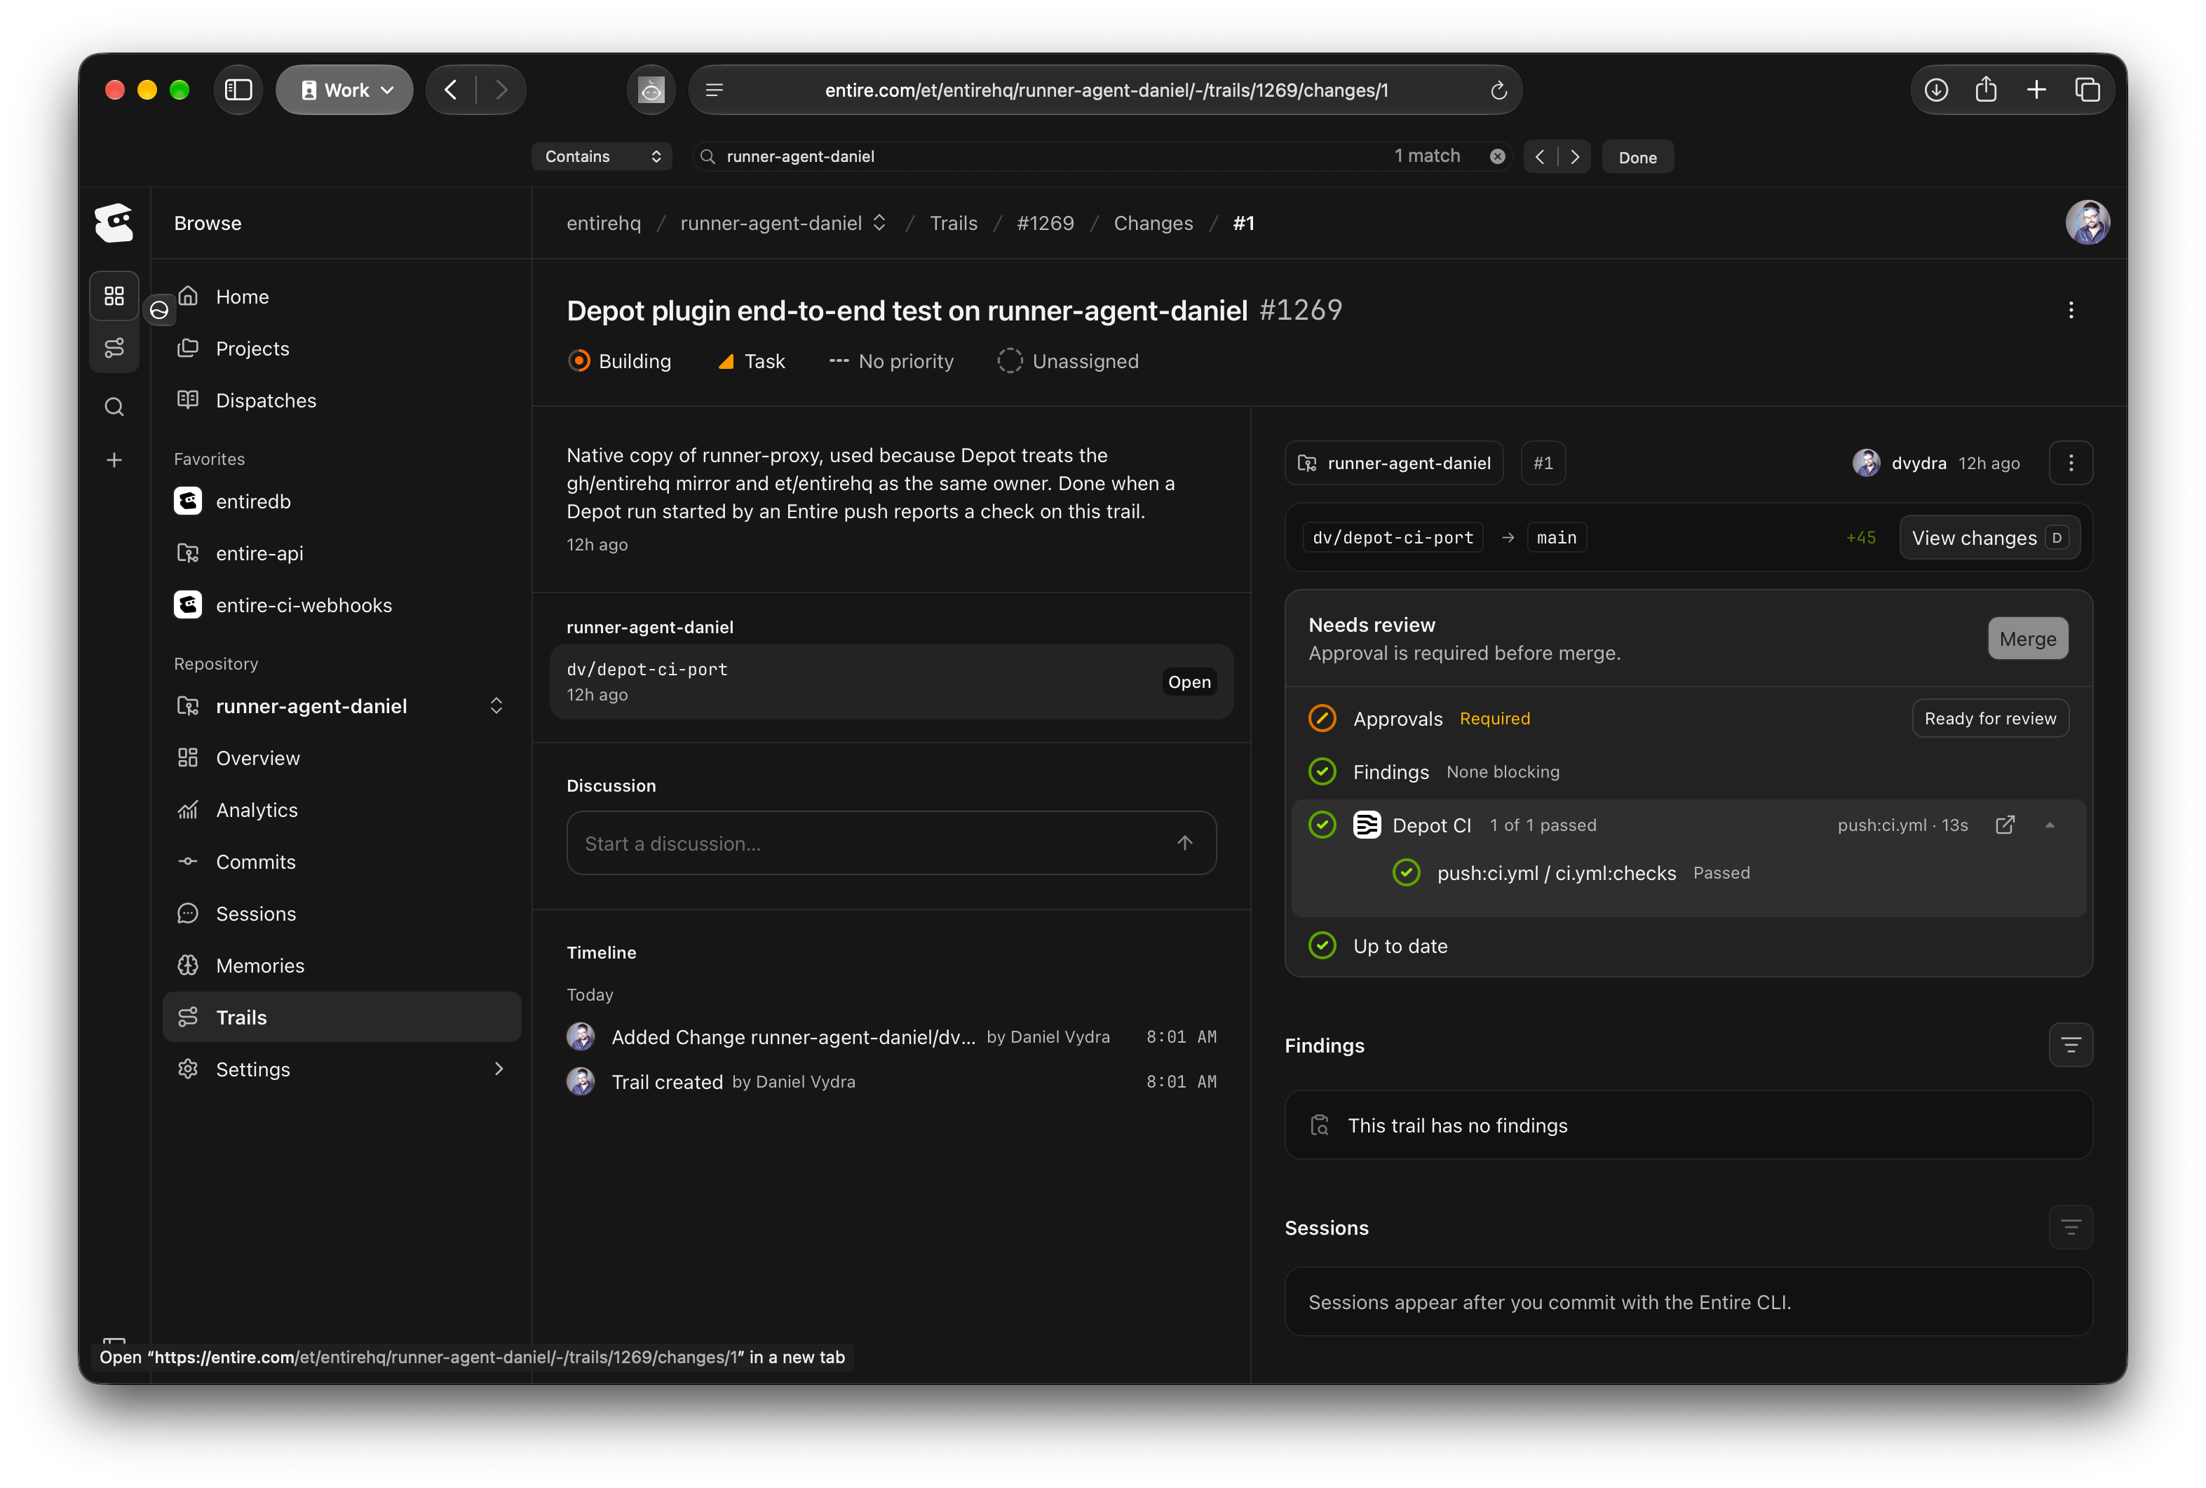Clear the find search field

point(1497,156)
